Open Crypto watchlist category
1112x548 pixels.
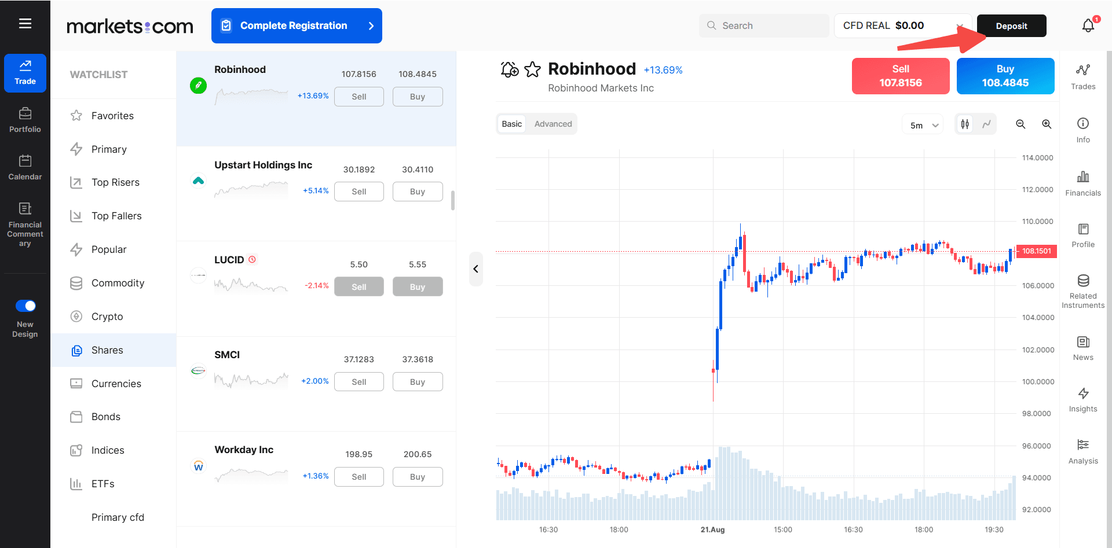point(114,317)
